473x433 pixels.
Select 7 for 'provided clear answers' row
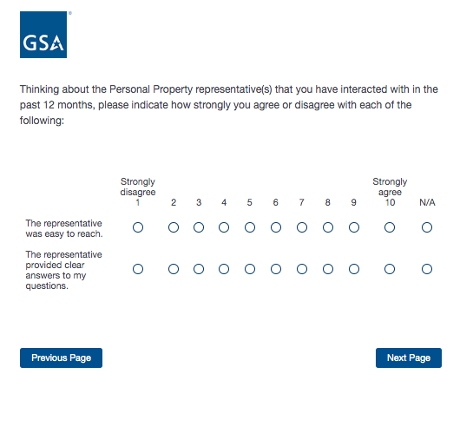click(302, 269)
